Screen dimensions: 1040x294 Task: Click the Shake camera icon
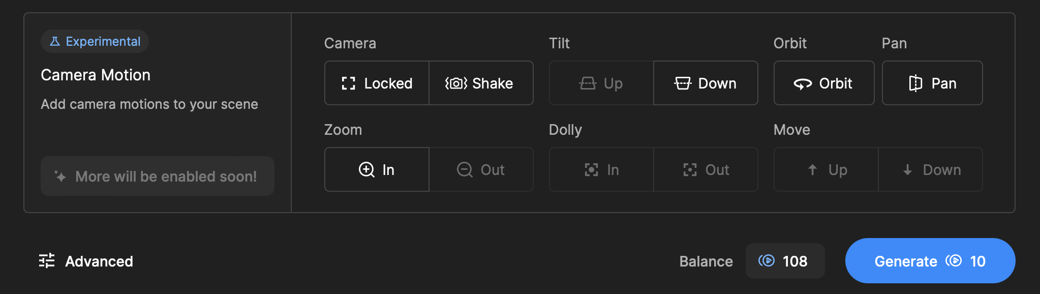(456, 83)
